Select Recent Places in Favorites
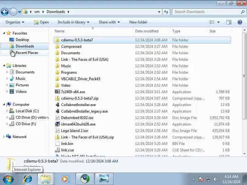Viewport: 247px width, 185px height. (x=27, y=53)
